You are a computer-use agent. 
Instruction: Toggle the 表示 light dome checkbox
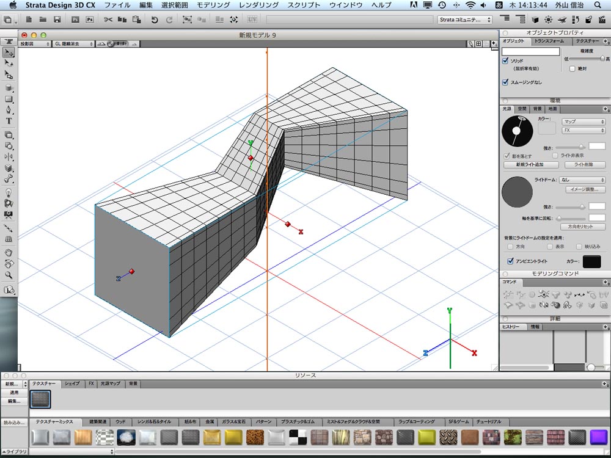coord(549,247)
